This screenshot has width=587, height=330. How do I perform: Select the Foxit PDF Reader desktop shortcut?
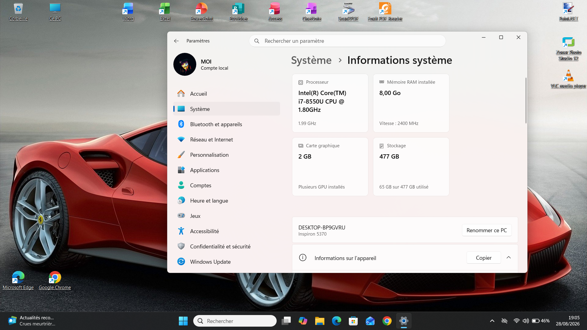coord(385,12)
